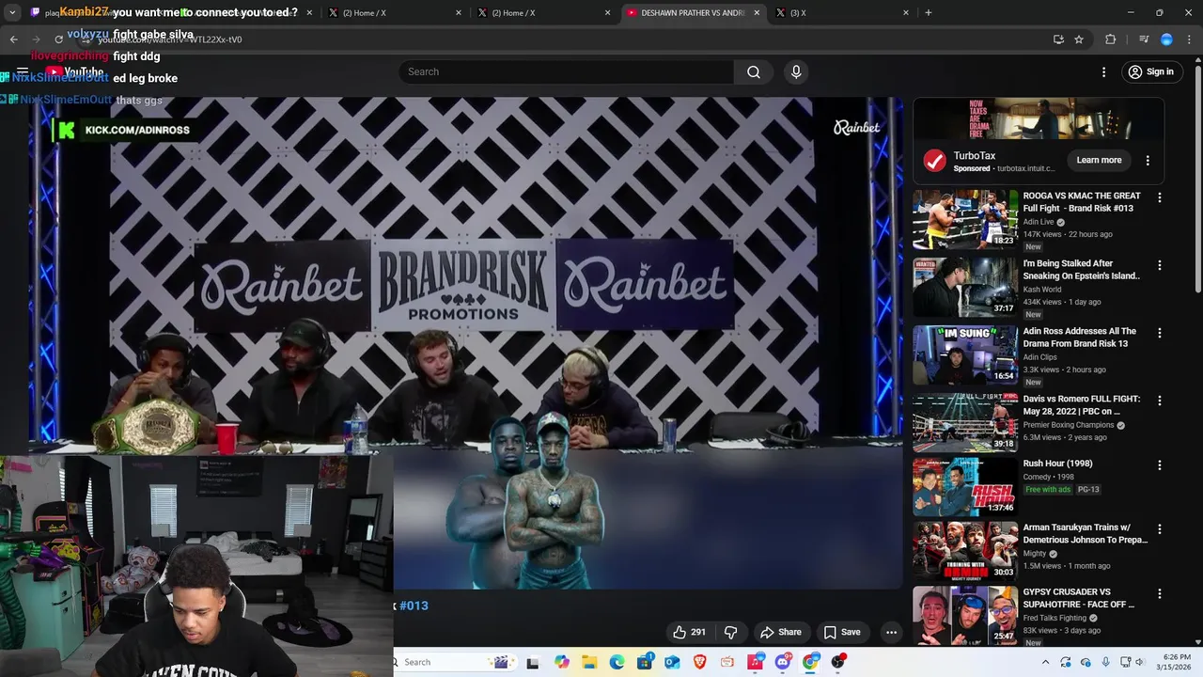
Task: Open options menu for Epstein's Island video
Action: 1160,265
